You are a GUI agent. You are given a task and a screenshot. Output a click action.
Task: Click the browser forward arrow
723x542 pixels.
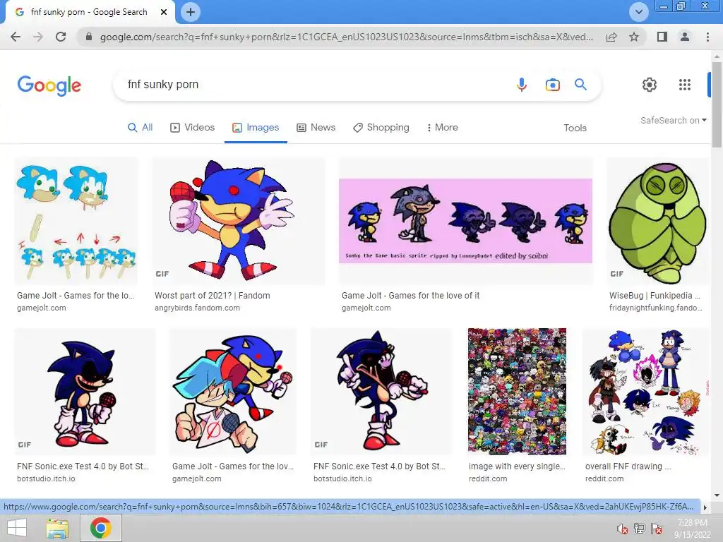[38, 37]
